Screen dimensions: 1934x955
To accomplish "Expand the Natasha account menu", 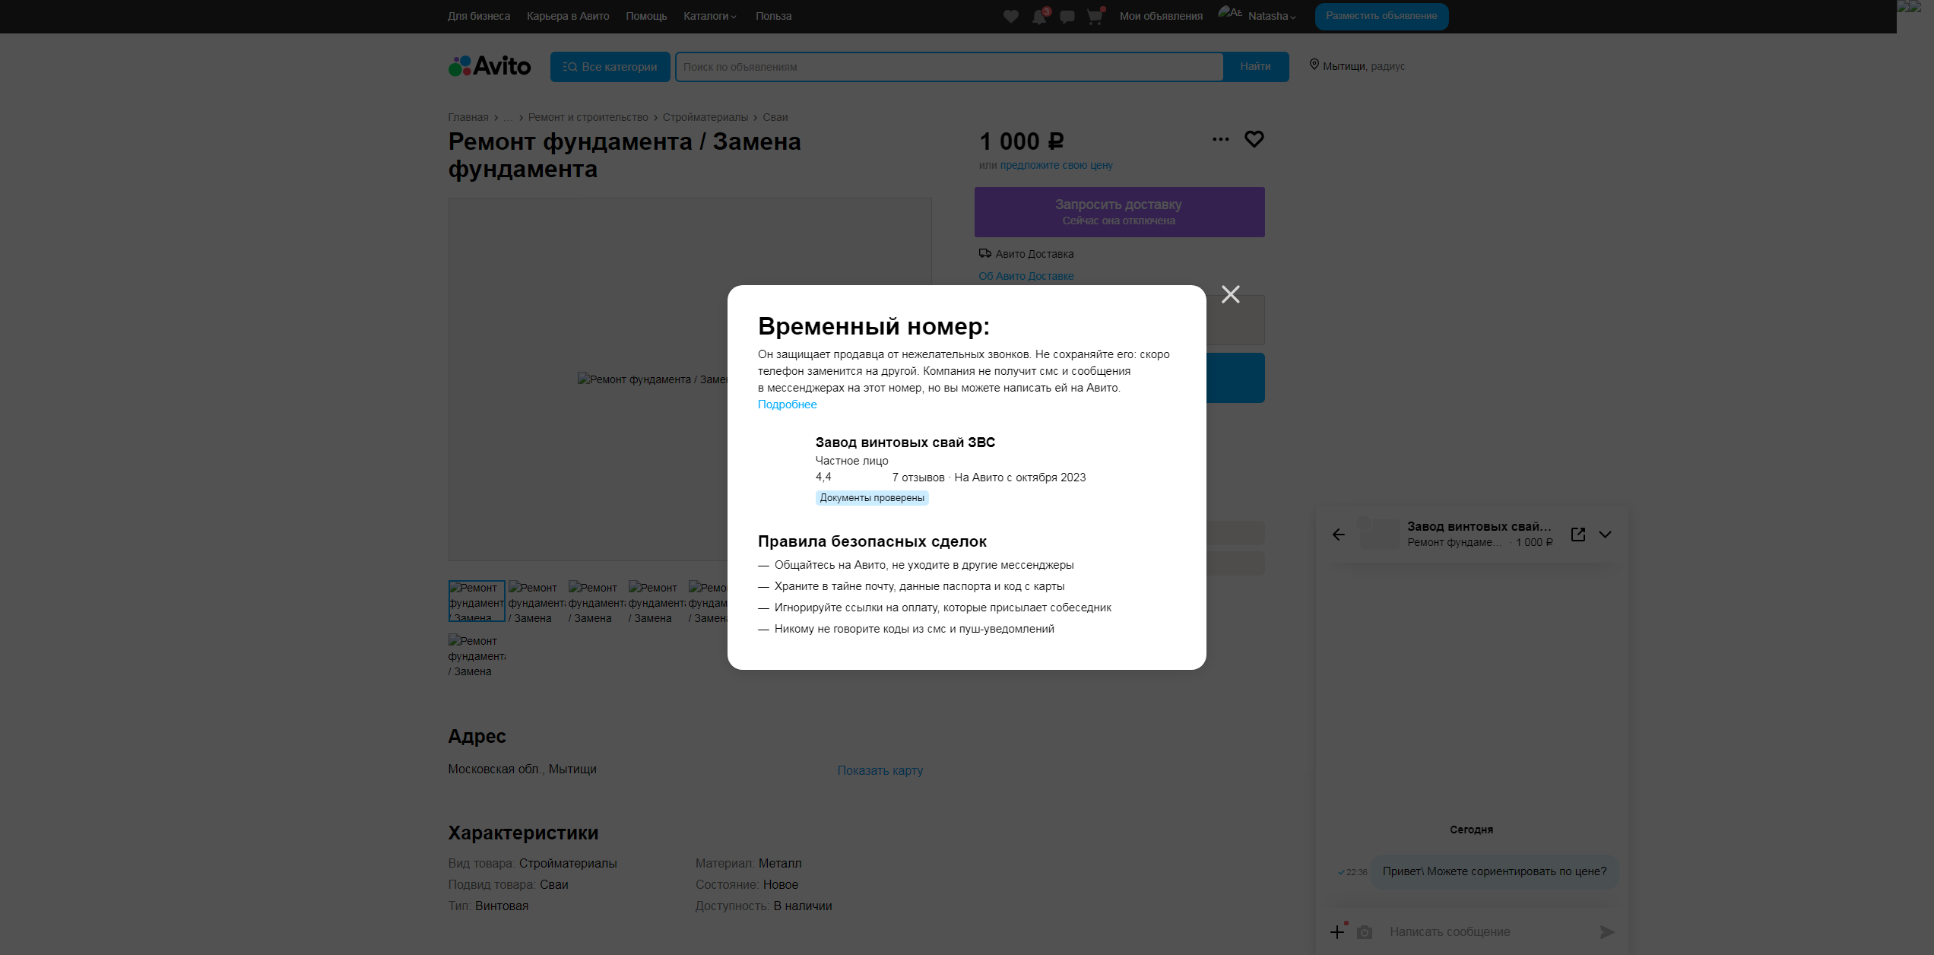I will point(1272,16).
